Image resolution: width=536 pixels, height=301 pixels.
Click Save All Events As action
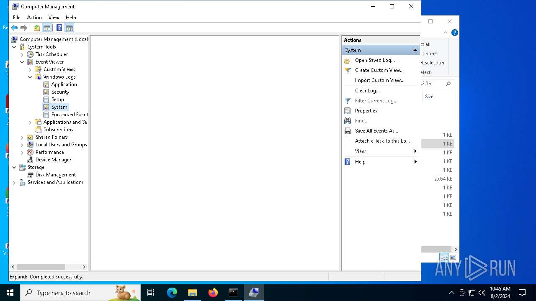[376, 131]
